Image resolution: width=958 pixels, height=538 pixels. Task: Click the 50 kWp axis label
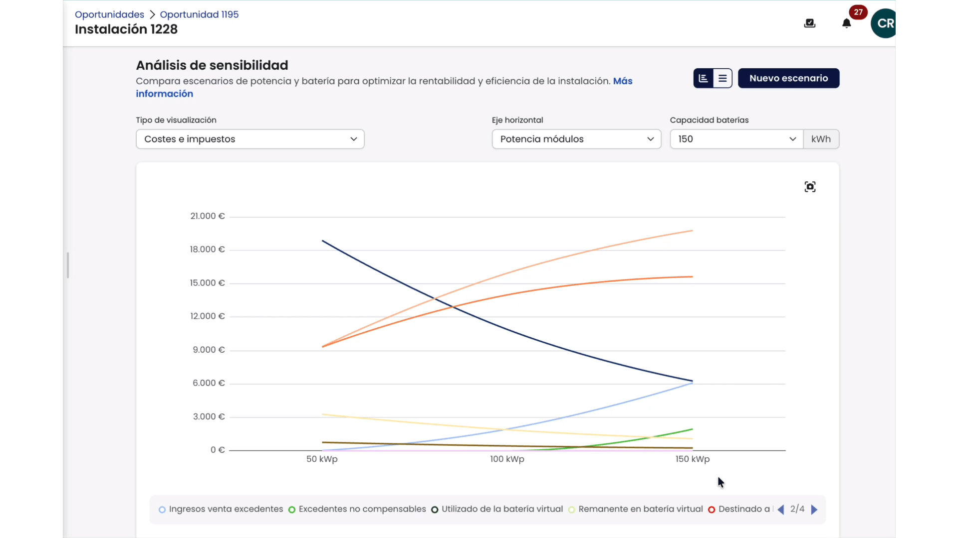tap(322, 459)
